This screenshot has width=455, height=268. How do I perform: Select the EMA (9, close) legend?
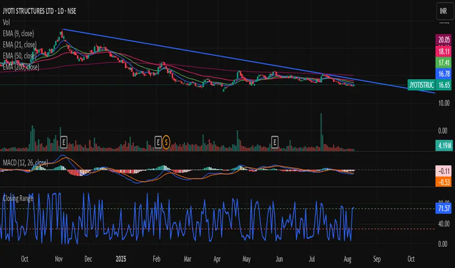[18, 33]
